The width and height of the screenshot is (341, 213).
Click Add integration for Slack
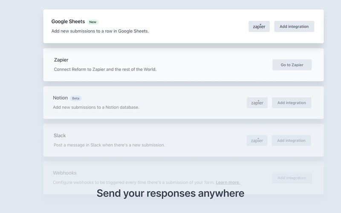pos(291,141)
